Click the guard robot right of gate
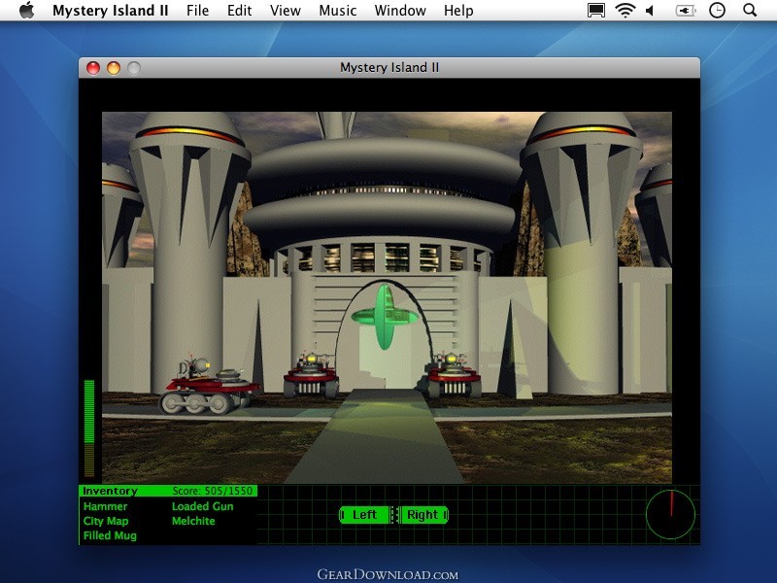The image size is (777, 583). point(452,375)
